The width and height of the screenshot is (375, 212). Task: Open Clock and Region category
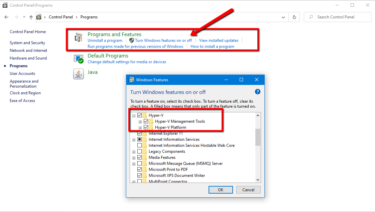25,93
